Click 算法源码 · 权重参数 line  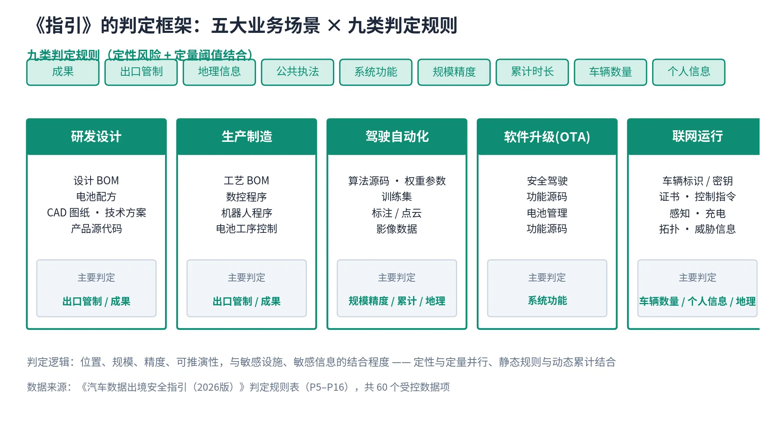click(397, 181)
